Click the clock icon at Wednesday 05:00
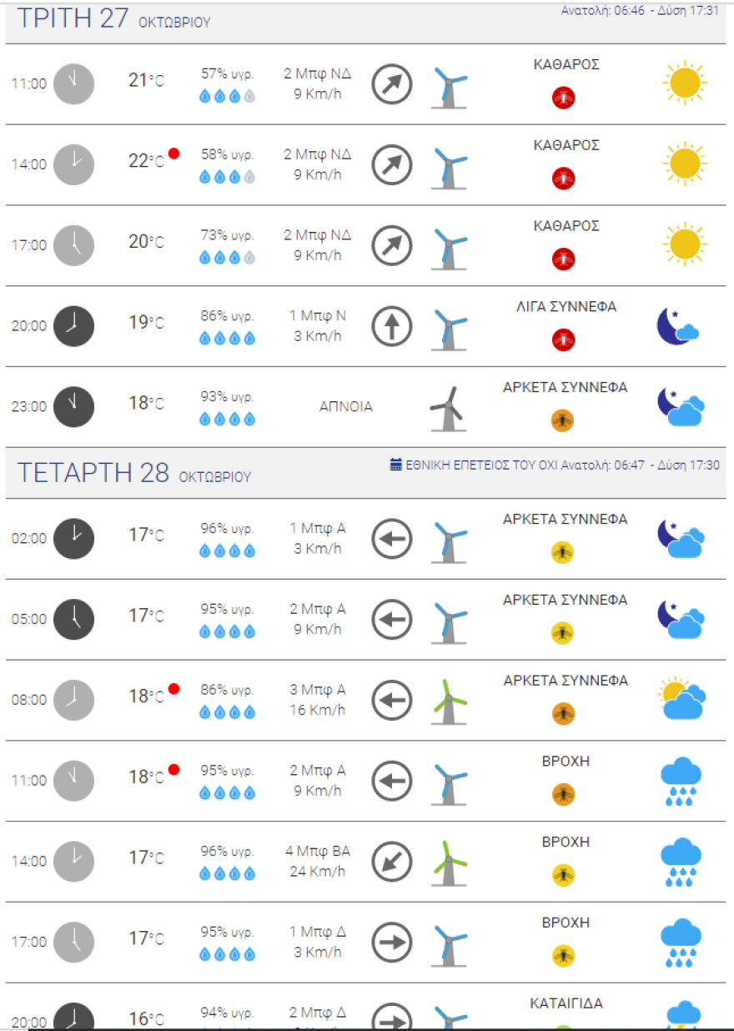 tap(74, 619)
